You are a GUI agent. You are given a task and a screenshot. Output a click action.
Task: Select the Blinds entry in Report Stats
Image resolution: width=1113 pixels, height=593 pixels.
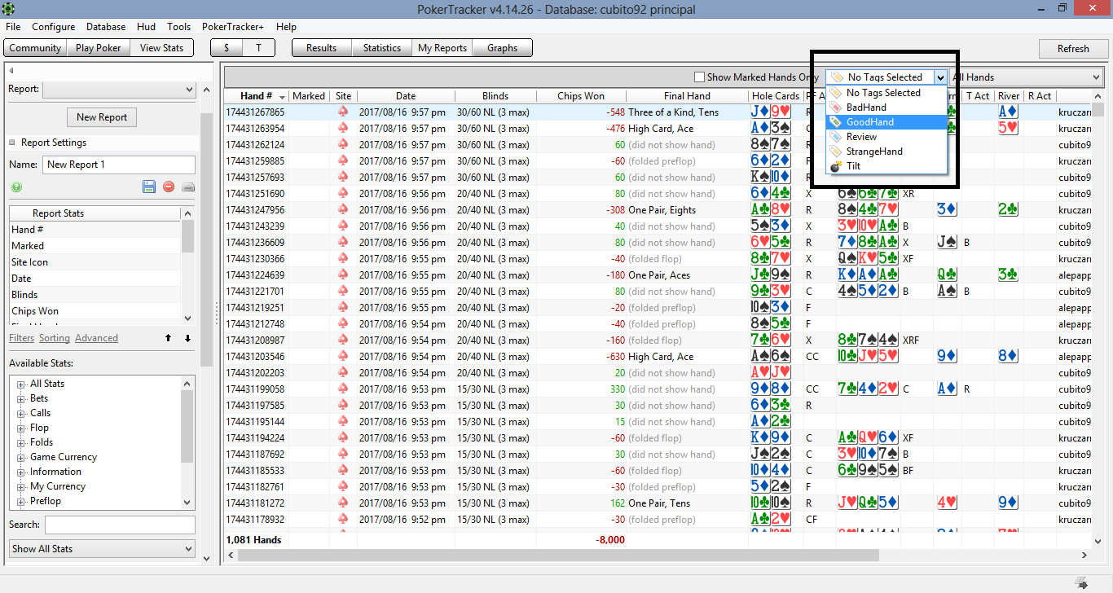pyautogui.click(x=95, y=295)
